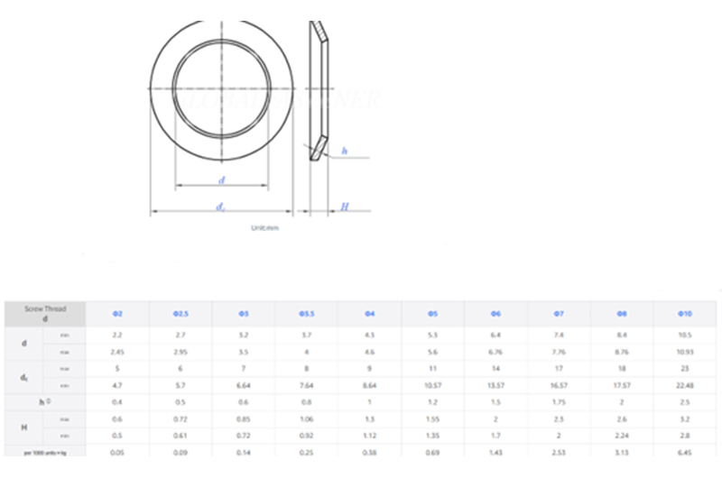Click the Φ2 column header

[x=117, y=314]
